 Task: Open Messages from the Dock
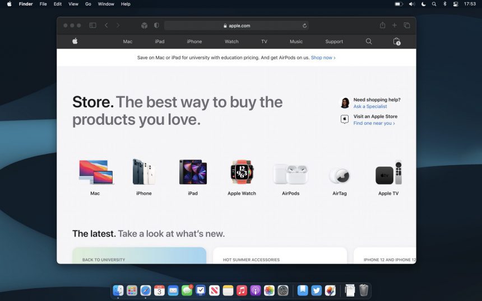tap(187, 290)
